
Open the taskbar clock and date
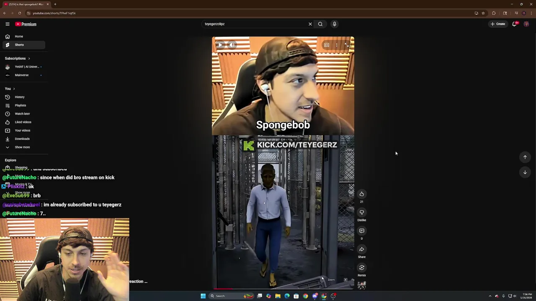527,296
